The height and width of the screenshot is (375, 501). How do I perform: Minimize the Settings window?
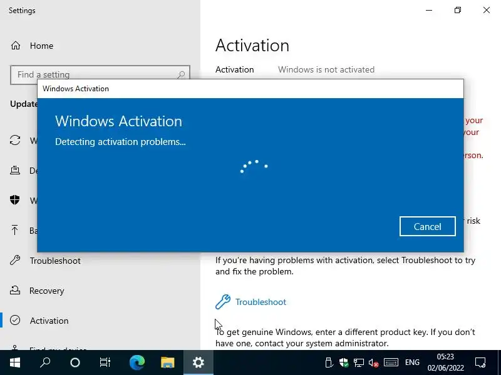click(429, 10)
